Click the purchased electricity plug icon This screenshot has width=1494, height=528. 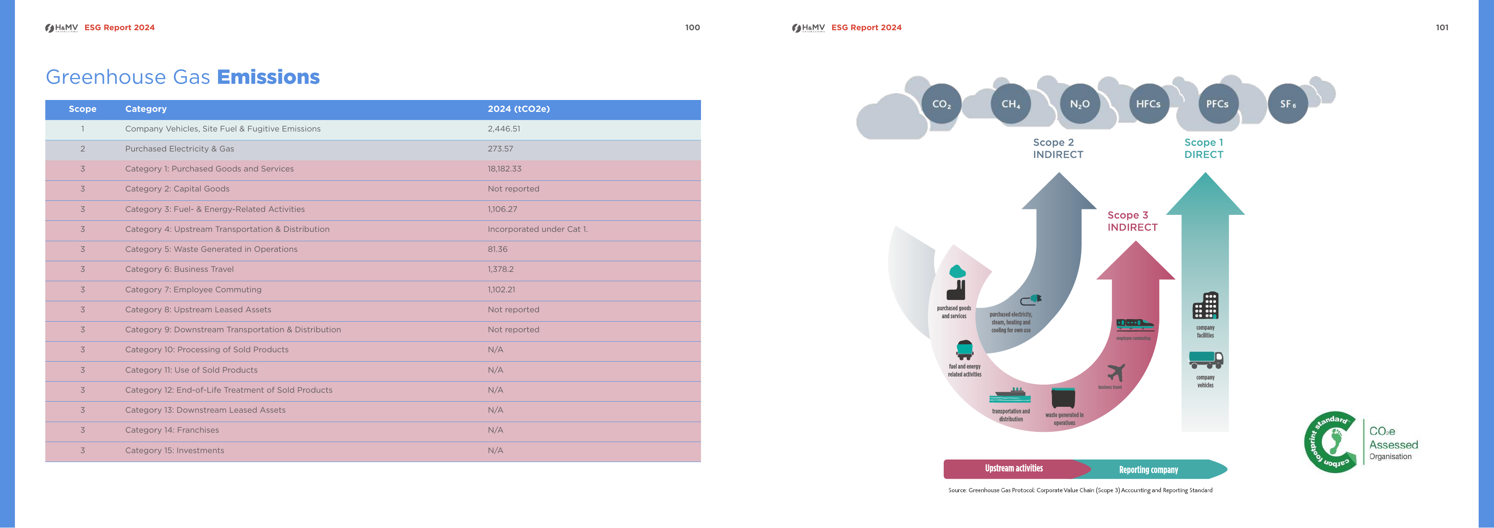tap(1031, 300)
